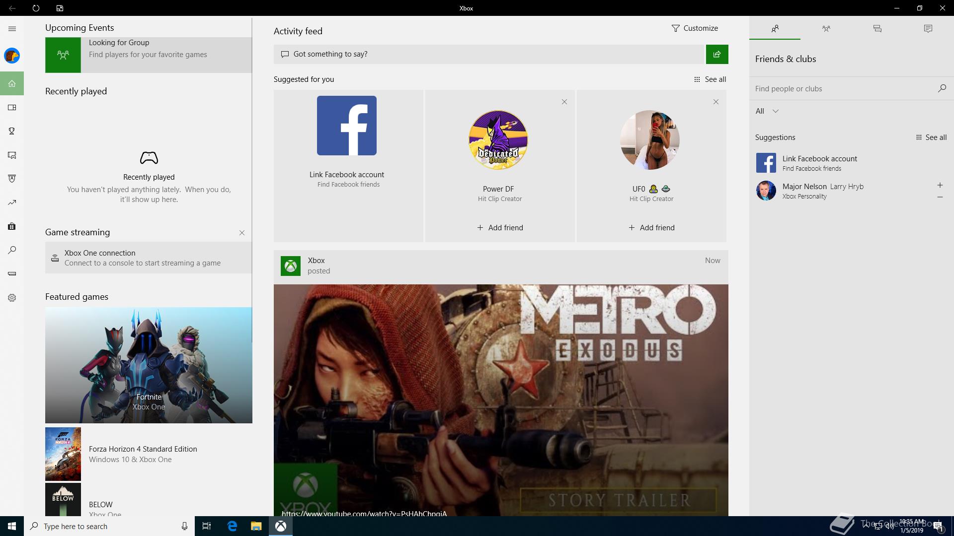Open File Explorer from the taskbar
The image size is (954, 536).
tap(256, 526)
